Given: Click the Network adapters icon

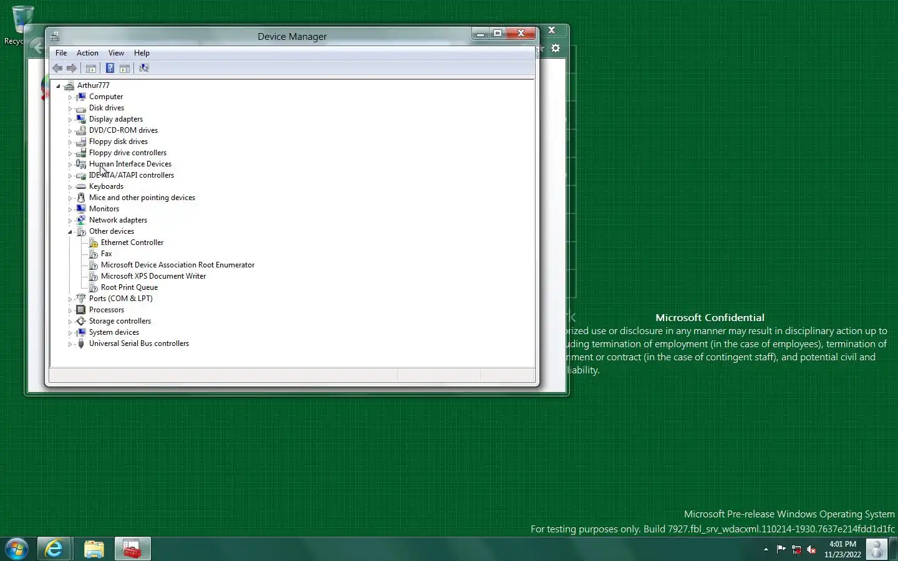Looking at the screenshot, I should click(x=80, y=220).
